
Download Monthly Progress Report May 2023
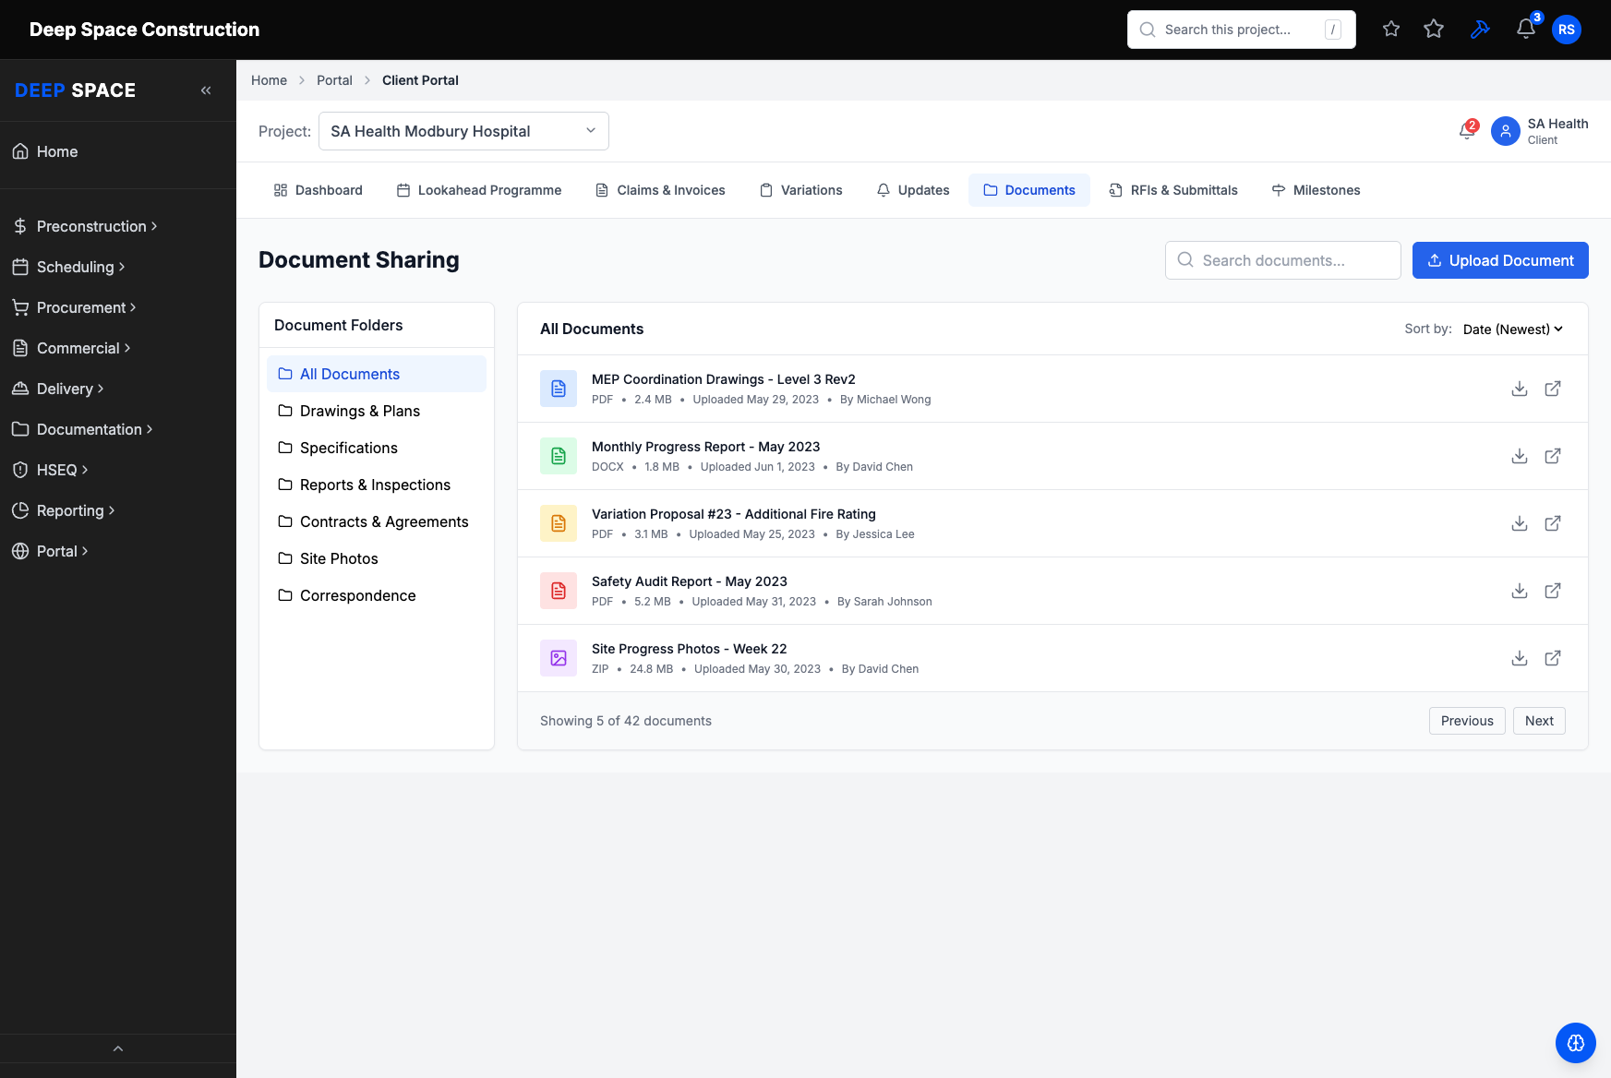(x=1520, y=456)
